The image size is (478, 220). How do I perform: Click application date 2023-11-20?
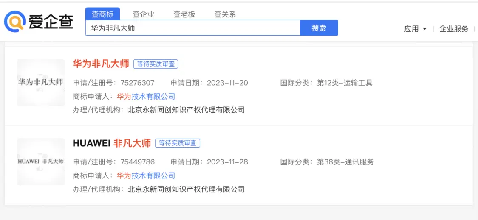click(x=227, y=83)
